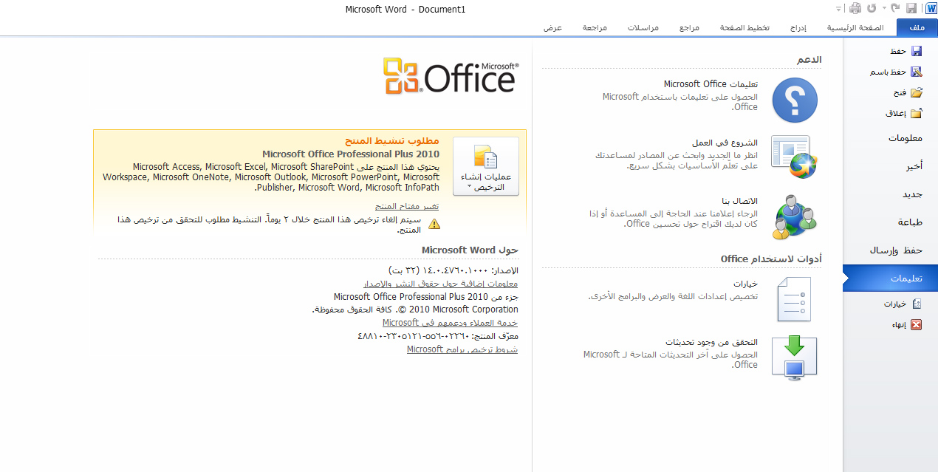
Task: Click the "حول Microsoft Word" section heading
Action: coord(470,250)
